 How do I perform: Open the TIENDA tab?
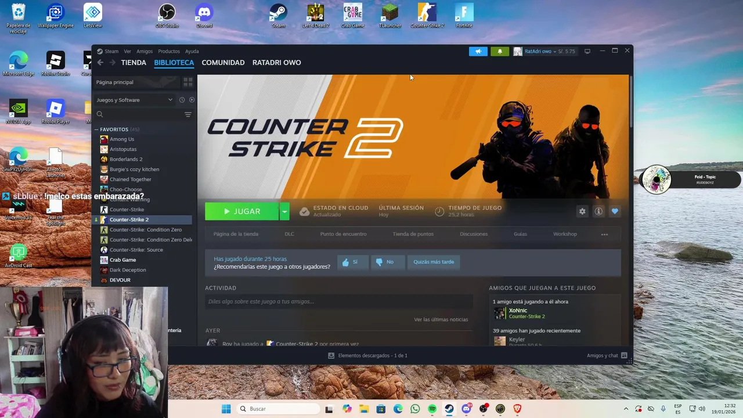pyautogui.click(x=134, y=63)
